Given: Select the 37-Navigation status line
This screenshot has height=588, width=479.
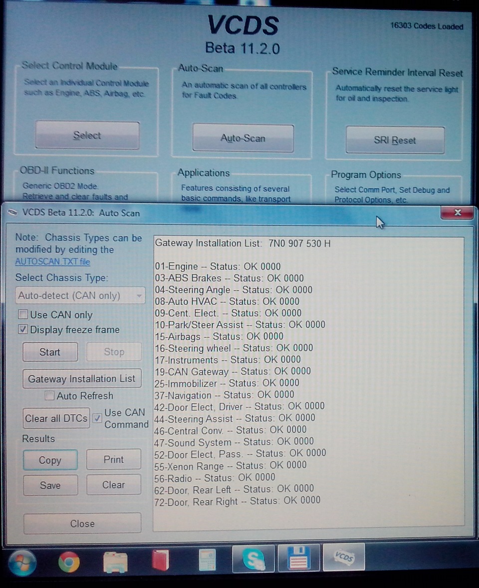Looking at the screenshot, I should pyautogui.click(x=224, y=394).
